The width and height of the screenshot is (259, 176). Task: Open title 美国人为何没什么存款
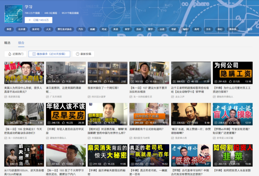(x=23, y=90)
